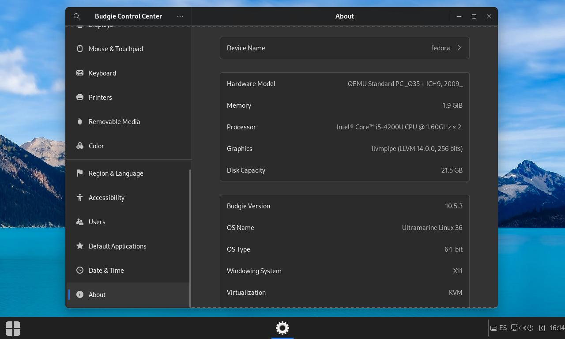This screenshot has width=565, height=339.
Task: Click the Users icon in the sidebar
Action: pos(80,222)
